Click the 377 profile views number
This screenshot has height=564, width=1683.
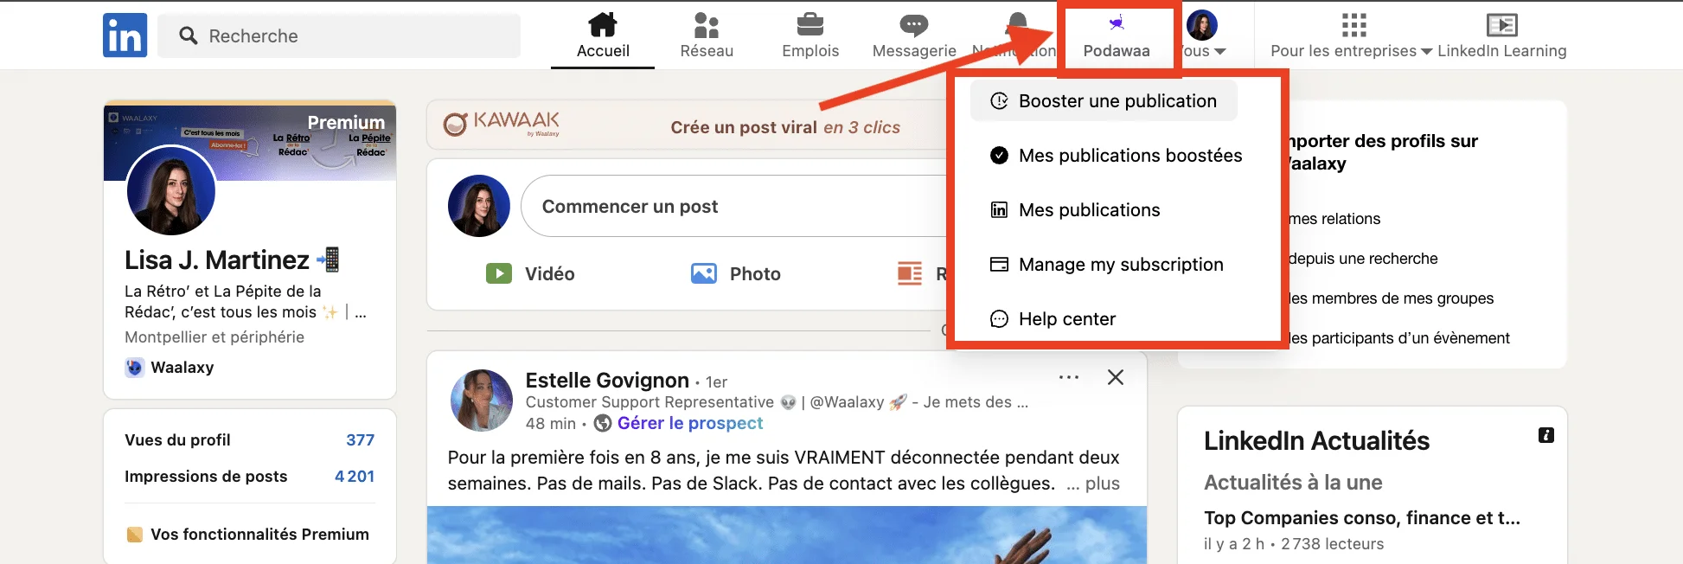point(360,440)
